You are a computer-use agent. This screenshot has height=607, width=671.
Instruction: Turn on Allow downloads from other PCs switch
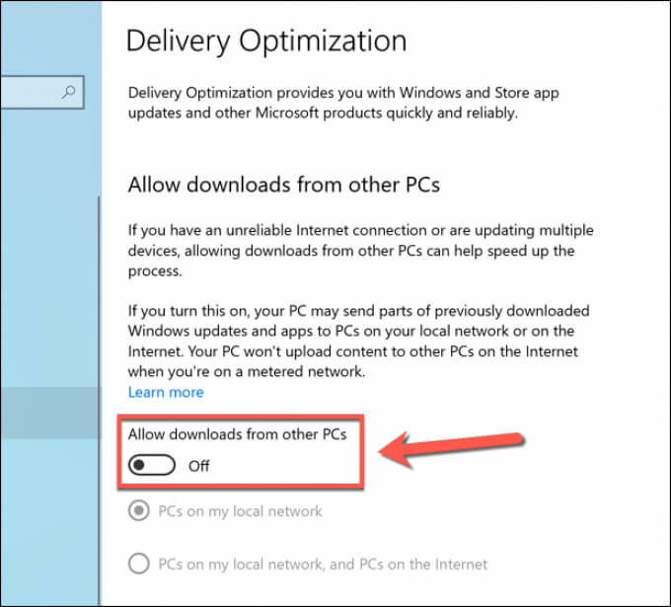(153, 465)
